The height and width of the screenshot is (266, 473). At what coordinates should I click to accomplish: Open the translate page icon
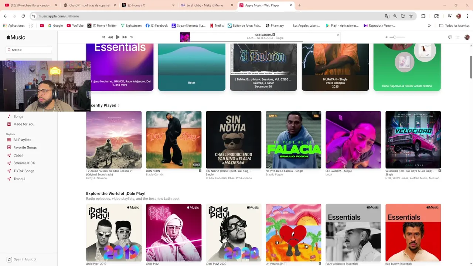click(387, 16)
